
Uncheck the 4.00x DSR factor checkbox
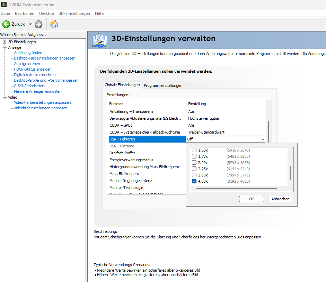tap(194, 181)
